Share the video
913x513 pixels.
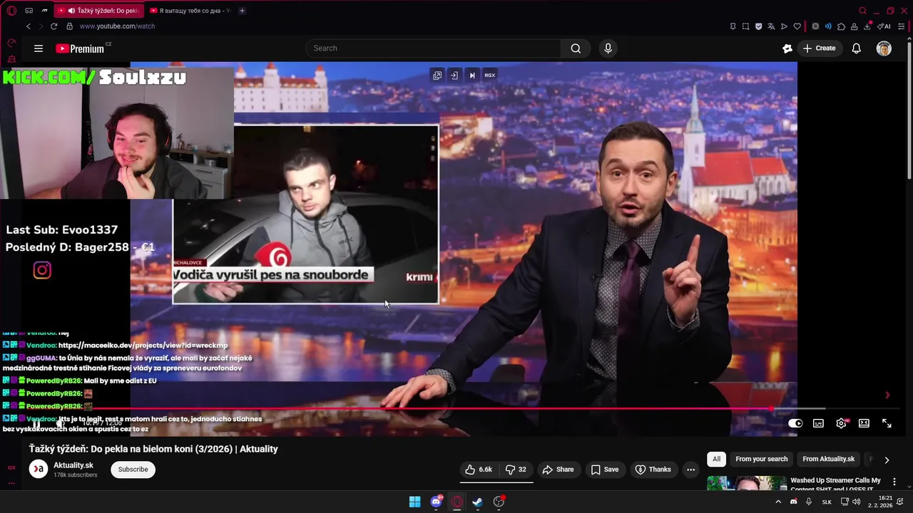click(x=558, y=470)
